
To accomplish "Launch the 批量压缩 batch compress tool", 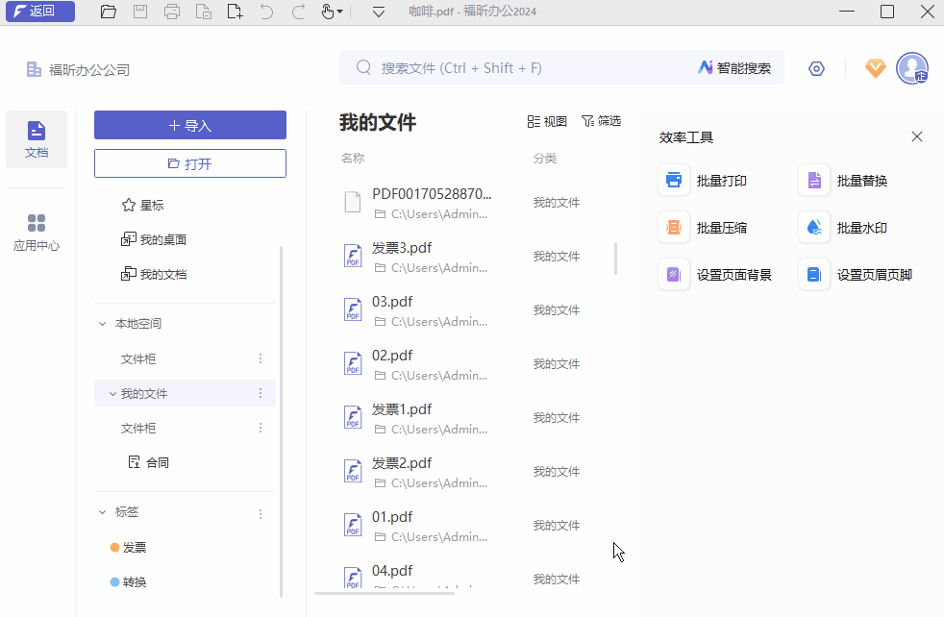I will (707, 227).
